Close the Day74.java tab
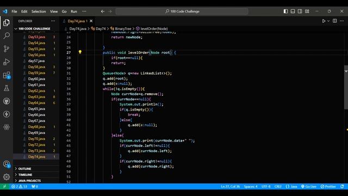 coord(91,21)
